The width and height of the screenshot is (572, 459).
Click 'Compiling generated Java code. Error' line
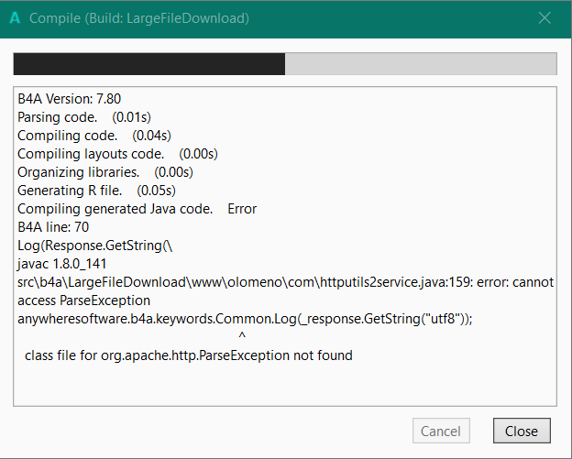pos(137,209)
